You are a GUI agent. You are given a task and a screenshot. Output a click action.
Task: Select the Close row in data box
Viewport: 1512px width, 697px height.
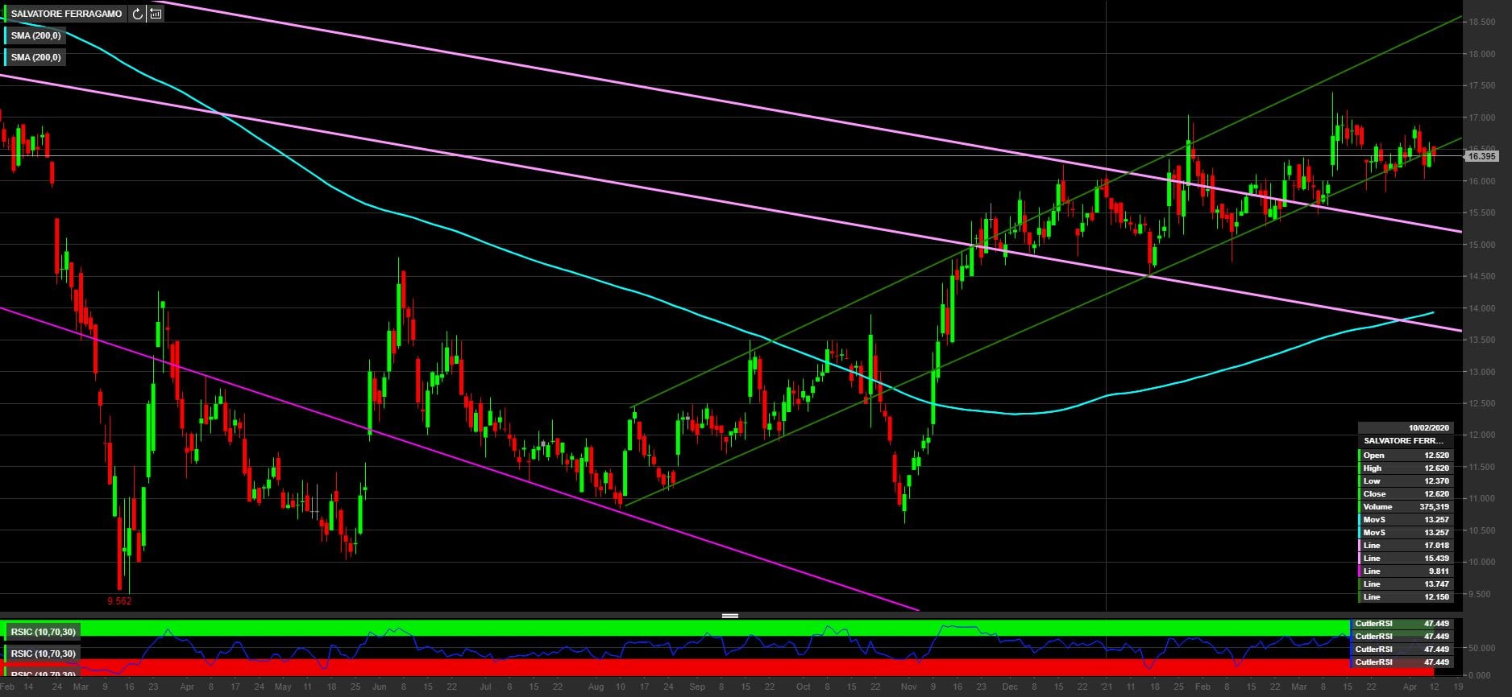pos(1406,494)
